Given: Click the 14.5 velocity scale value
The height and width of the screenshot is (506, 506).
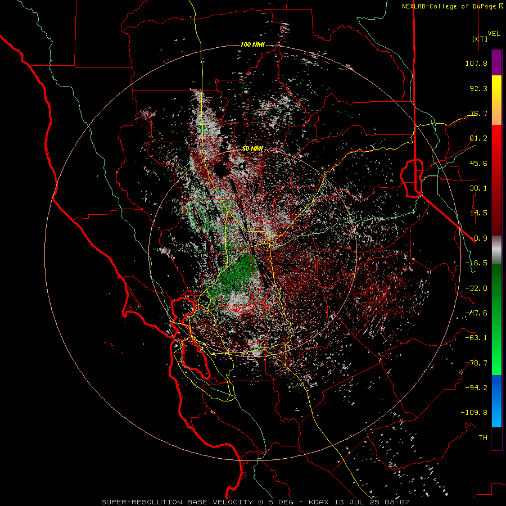Looking at the screenshot, I should tap(478, 213).
